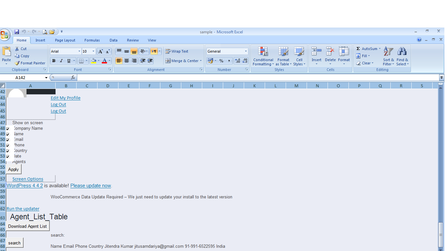Decrease the font size
This screenshot has height=251, width=447.
point(108,51)
